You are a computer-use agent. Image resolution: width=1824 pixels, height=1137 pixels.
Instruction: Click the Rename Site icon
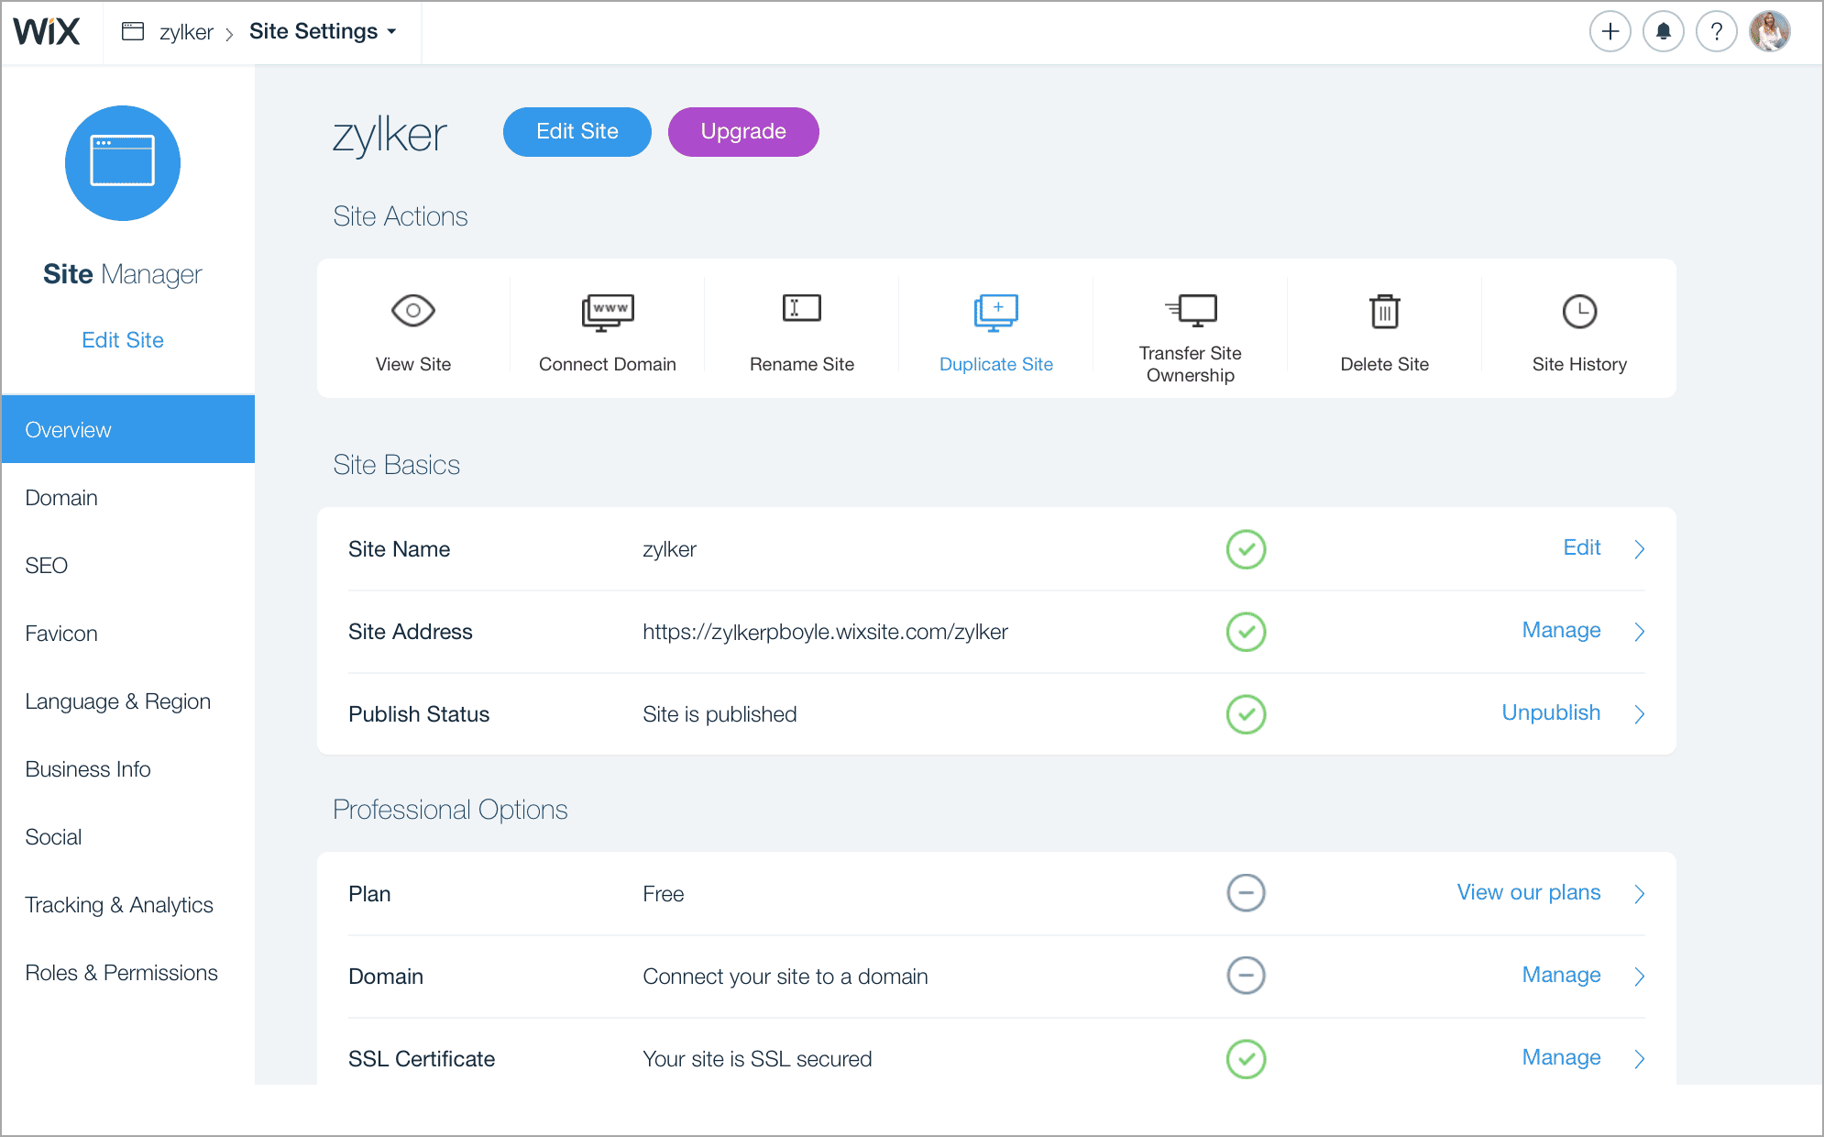[x=801, y=309]
